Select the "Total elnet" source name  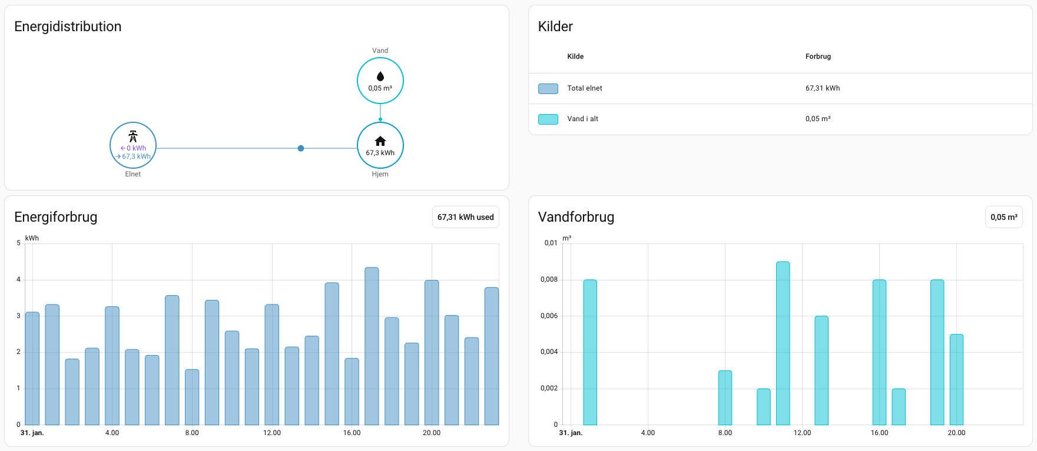pyautogui.click(x=585, y=88)
